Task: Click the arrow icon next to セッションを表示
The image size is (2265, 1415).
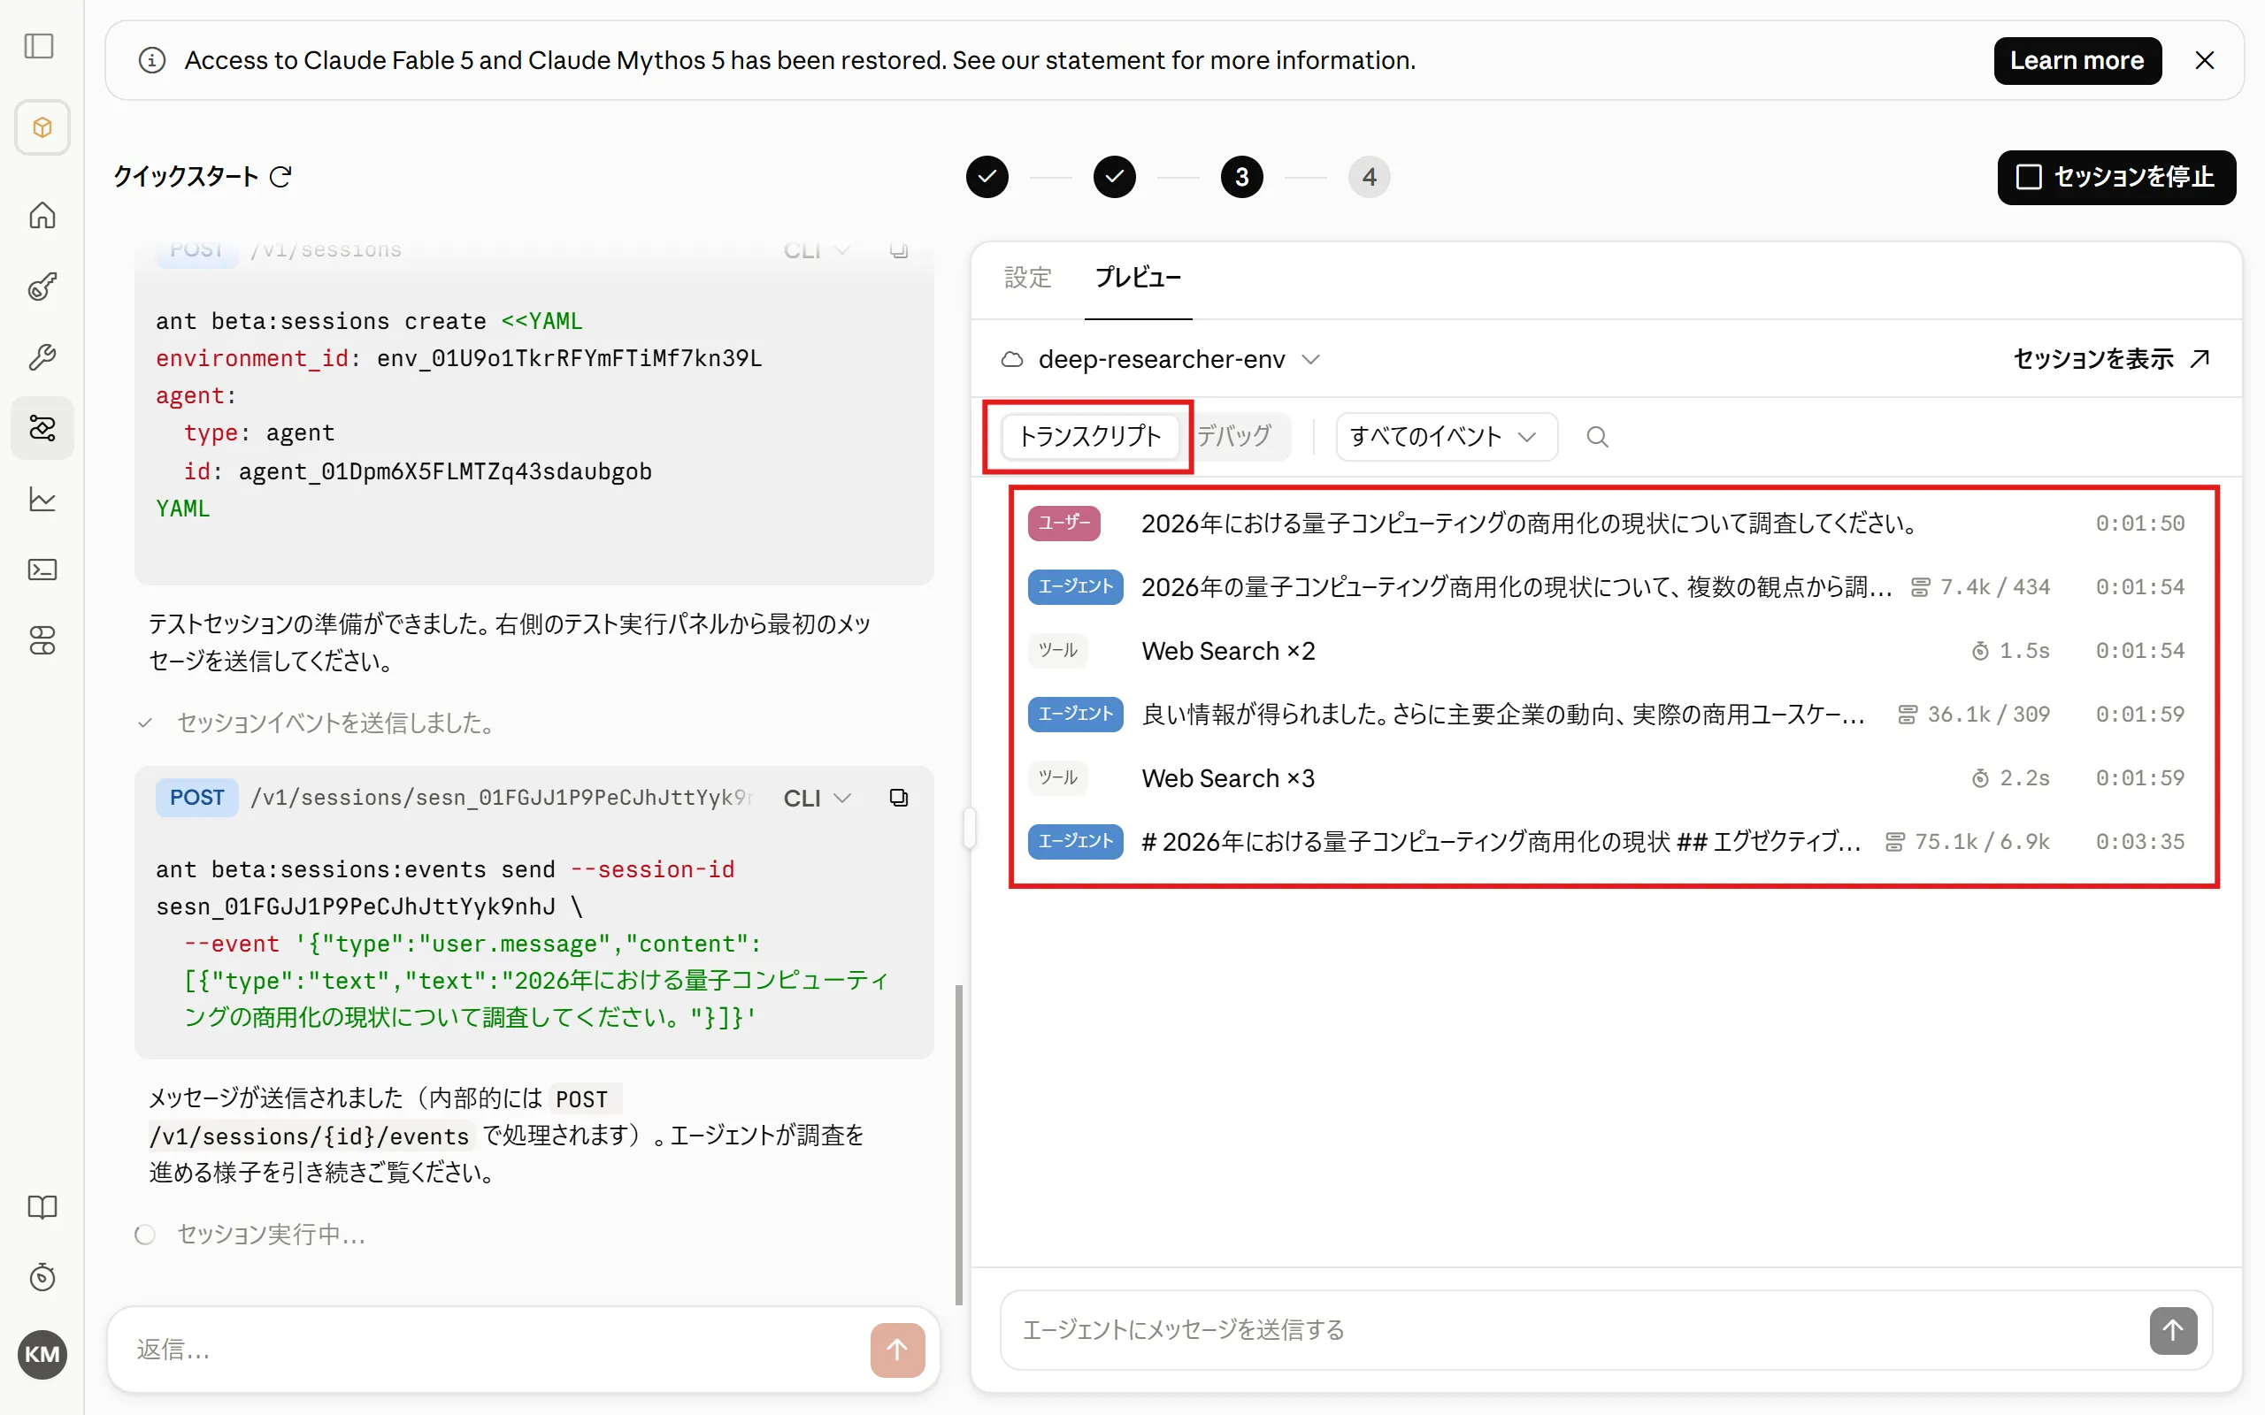Action: [2200, 358]
